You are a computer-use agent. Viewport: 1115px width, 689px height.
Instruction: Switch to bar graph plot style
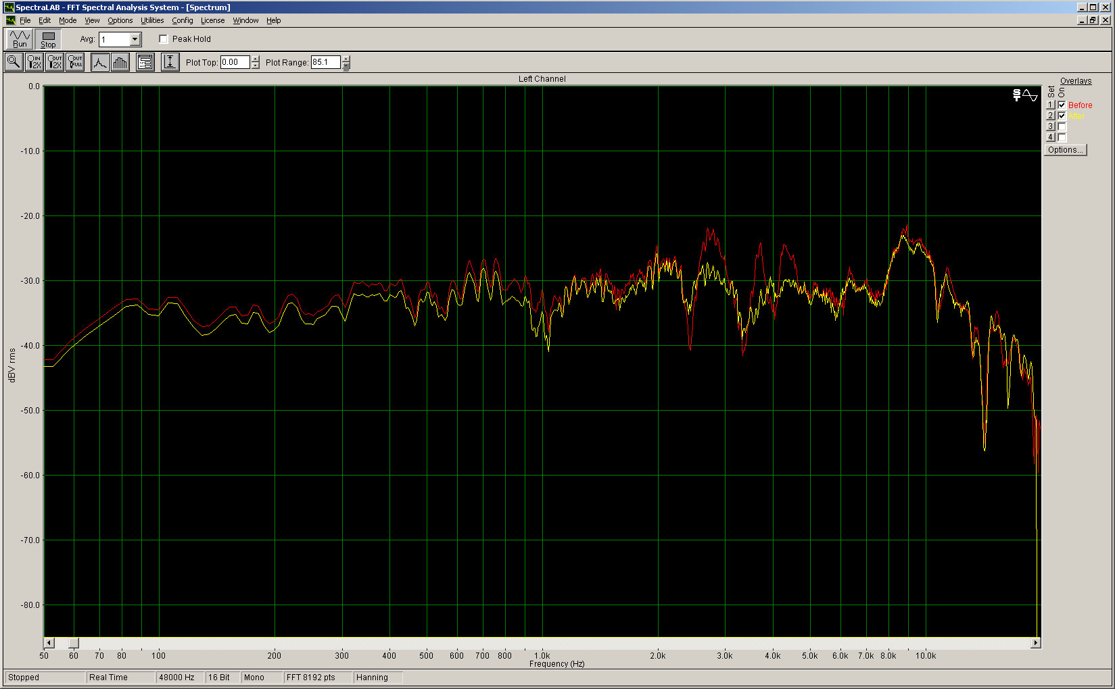point(120,62)
